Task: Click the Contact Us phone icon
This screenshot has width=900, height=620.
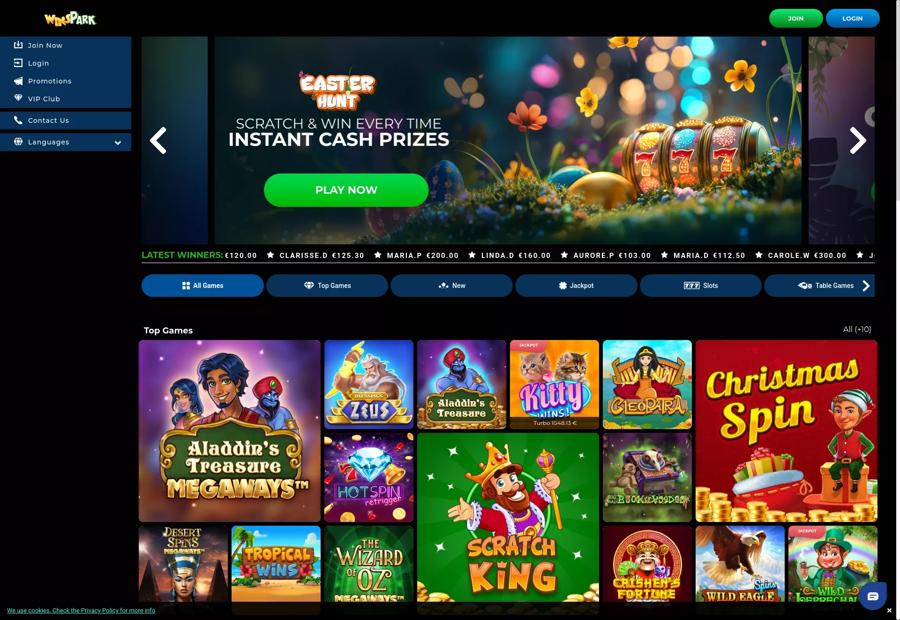Action: (18, 120)
